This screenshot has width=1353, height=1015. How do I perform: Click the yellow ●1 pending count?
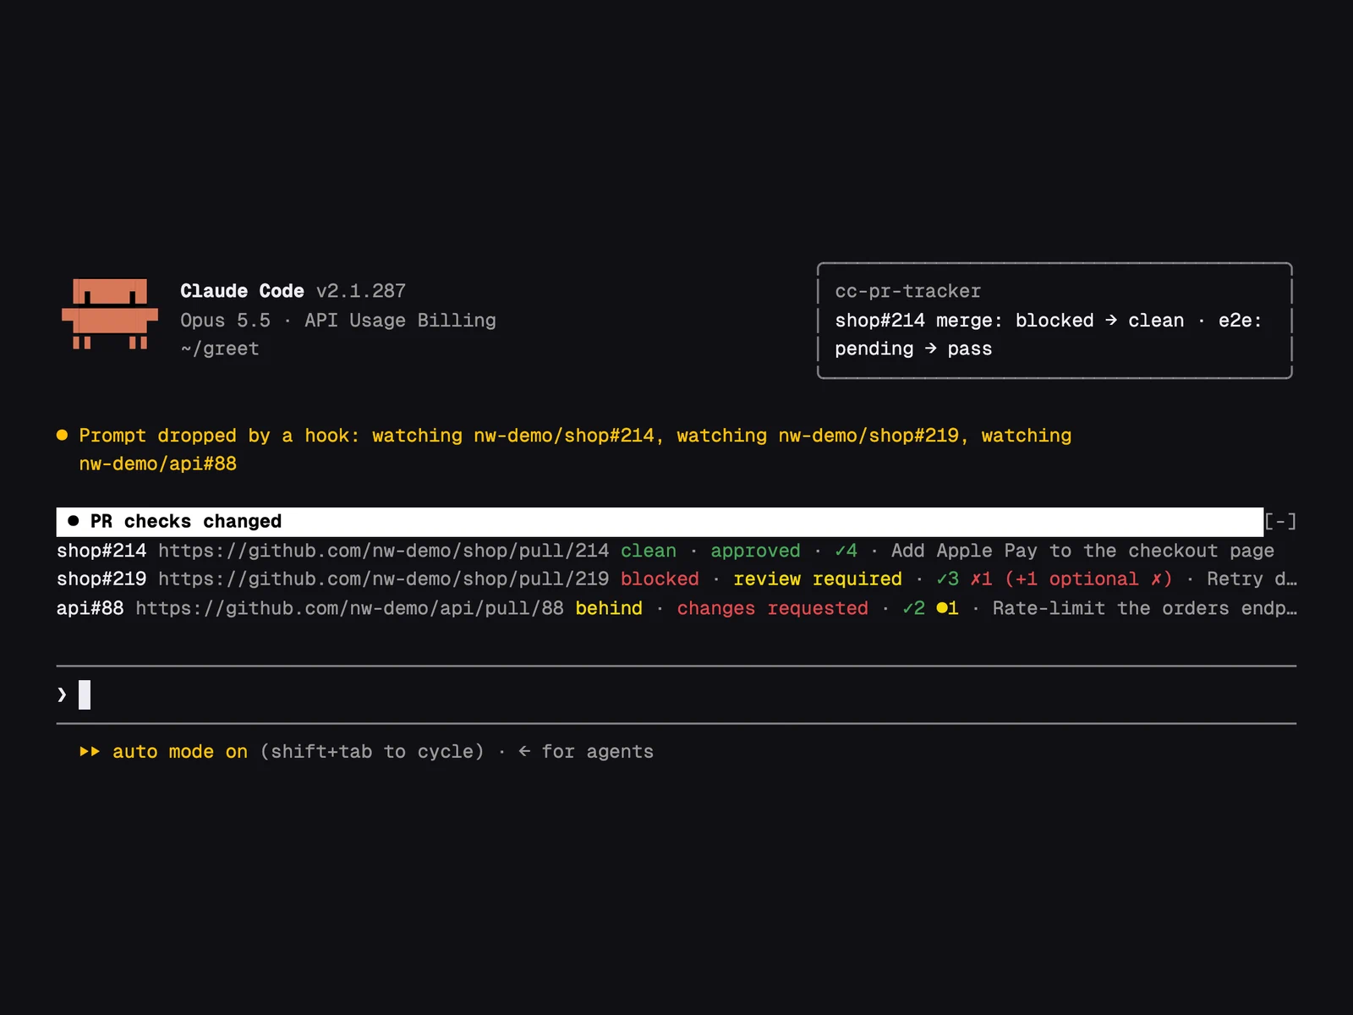point(947,608)
